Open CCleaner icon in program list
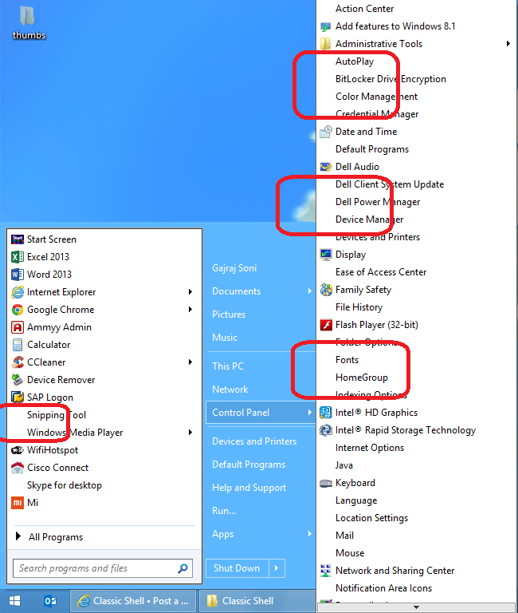The height and width of the screenshot is (613, 518). [x=18, y=362]
